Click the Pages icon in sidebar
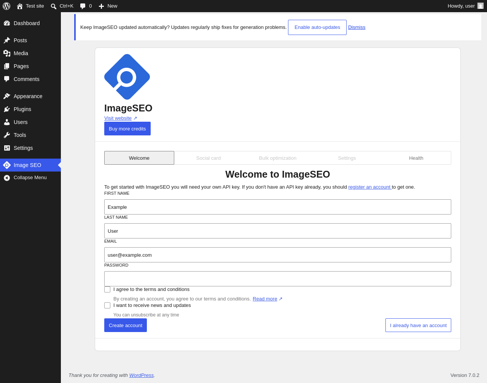The height and width of the screenshot is (383, 487). click(x=7, y=66)
